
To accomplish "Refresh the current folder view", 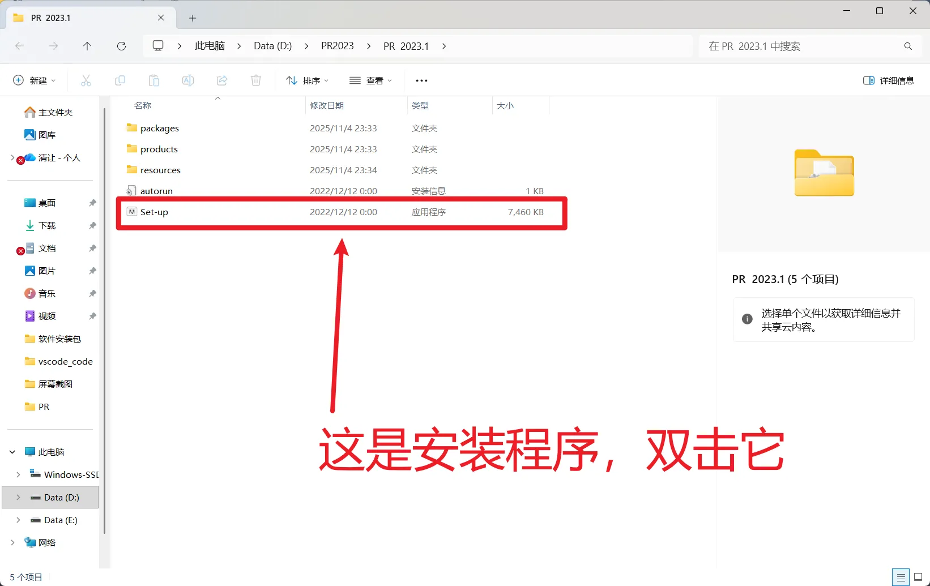I will click(x=121, y=46).
